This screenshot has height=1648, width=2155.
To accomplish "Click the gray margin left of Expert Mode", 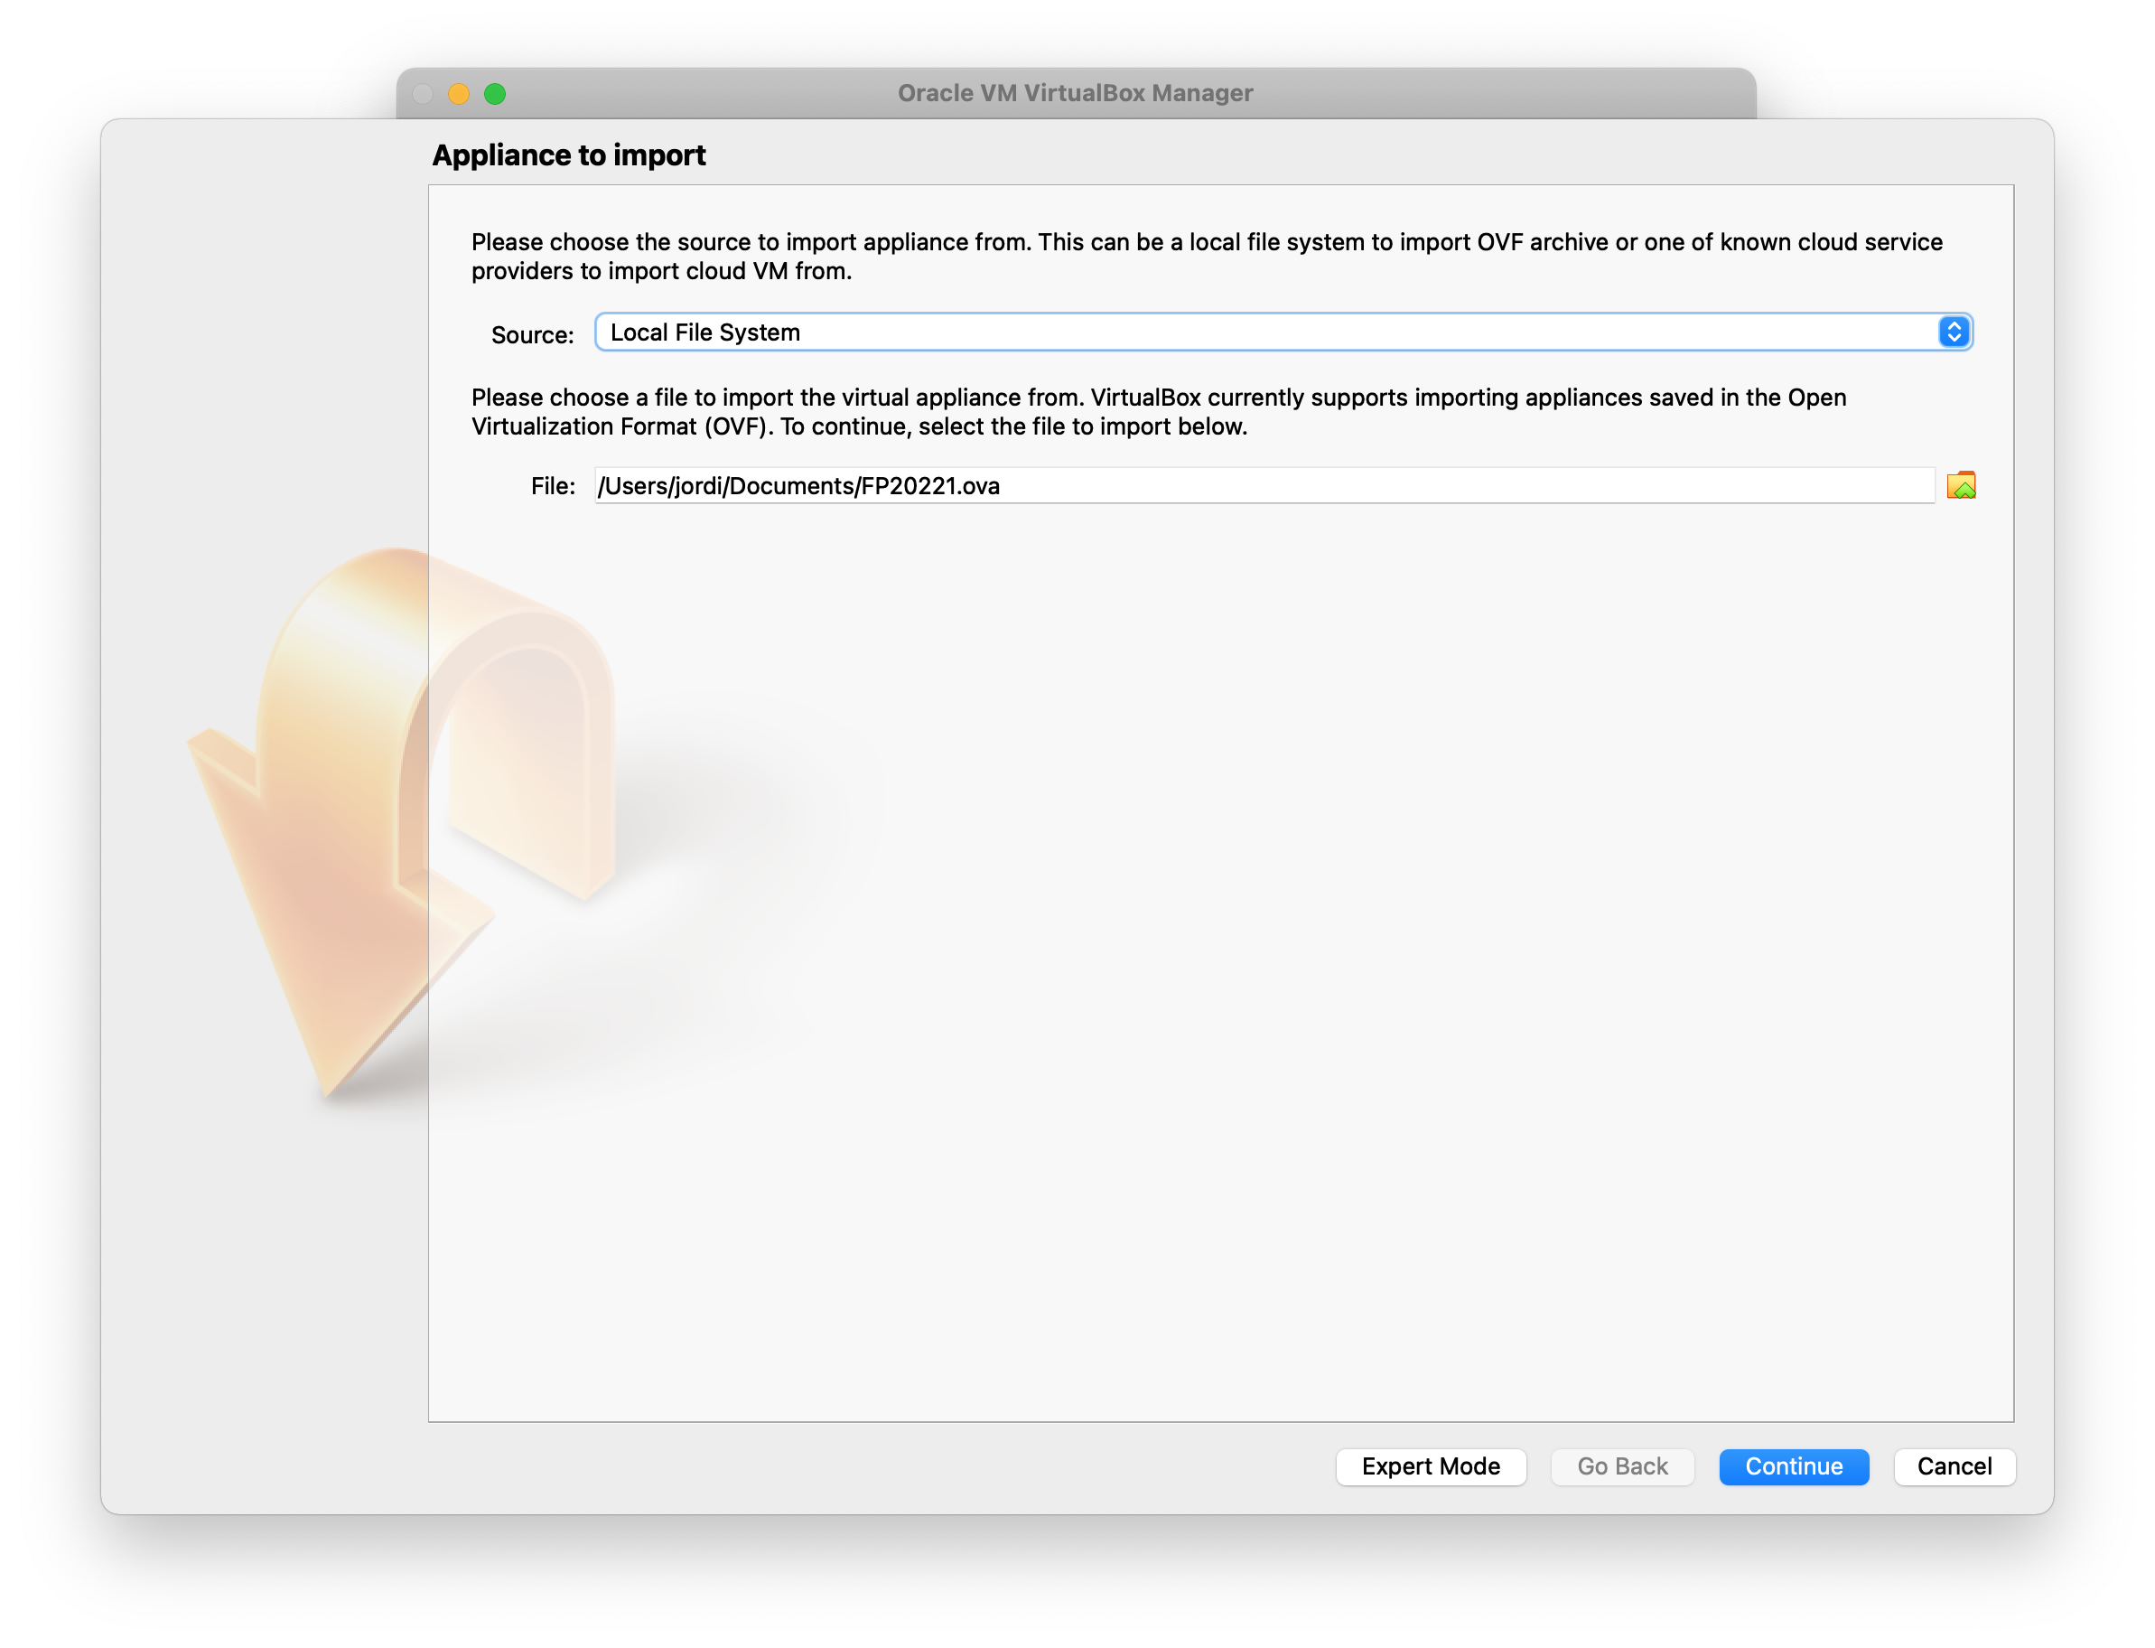I will tap(882, 1466).
